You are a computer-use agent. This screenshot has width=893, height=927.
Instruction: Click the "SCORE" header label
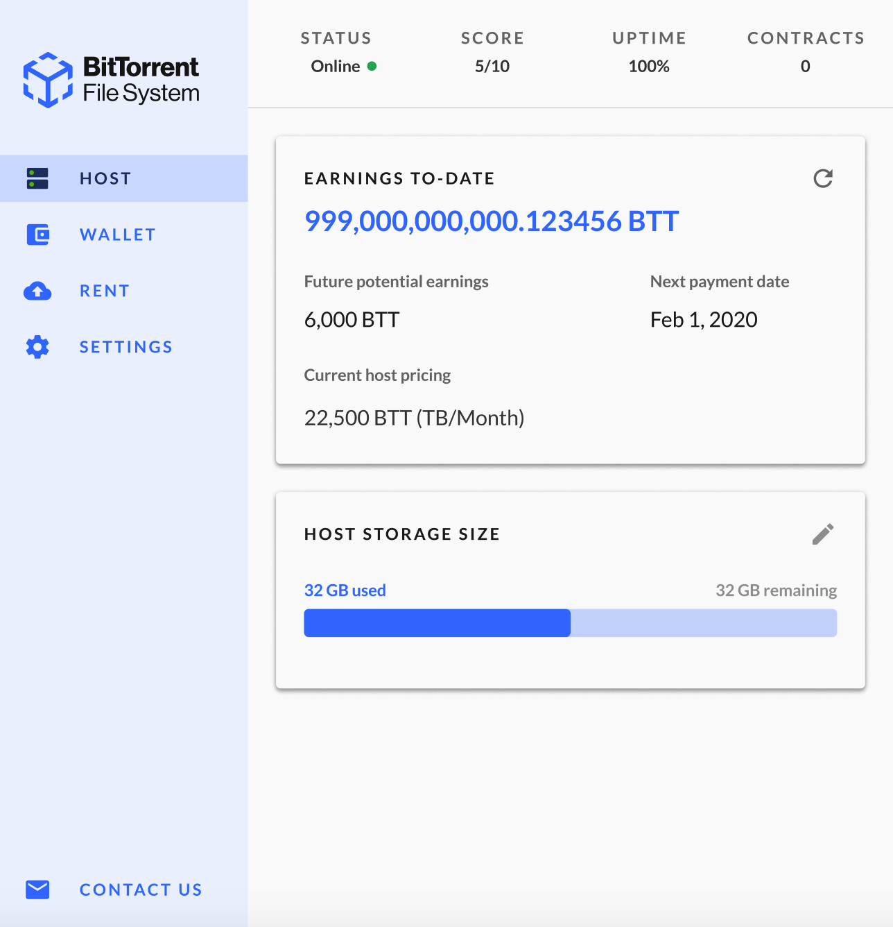coord(493,38)
